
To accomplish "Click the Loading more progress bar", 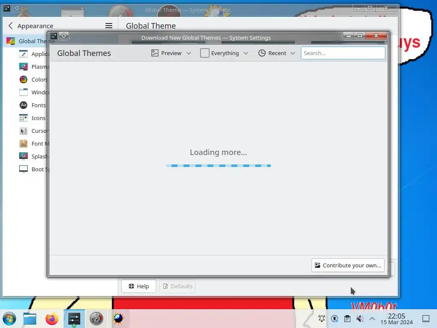I will pyautogui.click(x=218, y=166).
